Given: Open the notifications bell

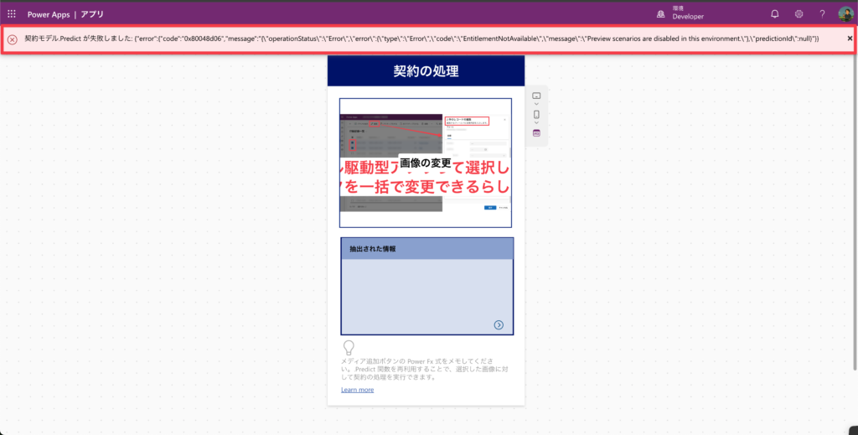Looking at the screenshot, I should coord(774,14).
